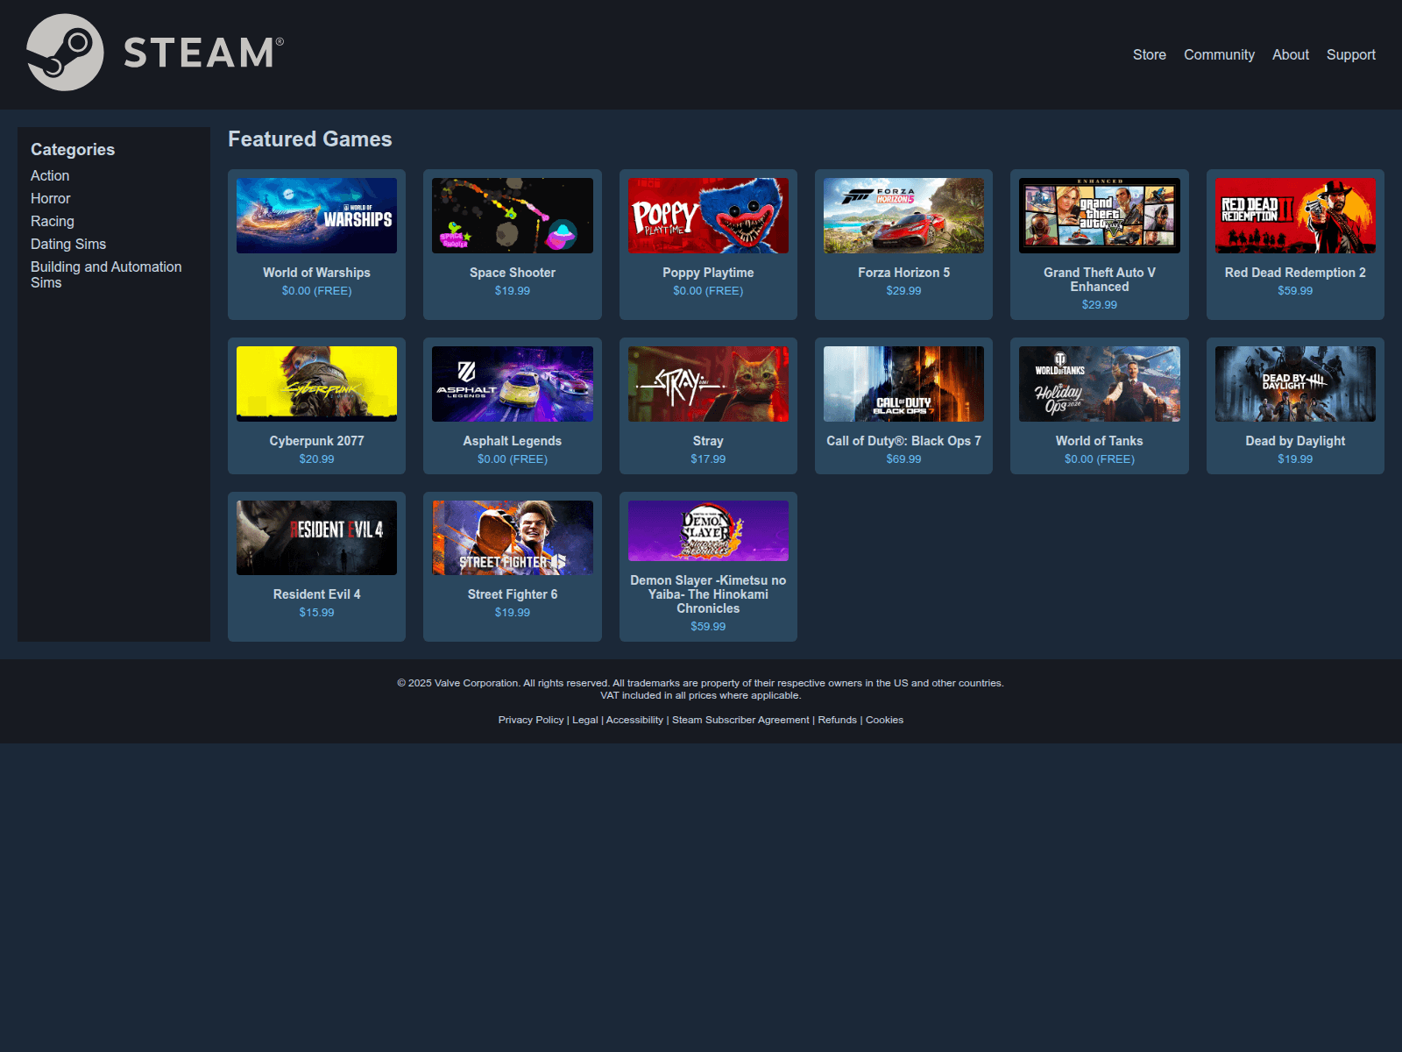Open the Cookies footer link
This screenshot has width=1402, height=1052.
884,720
